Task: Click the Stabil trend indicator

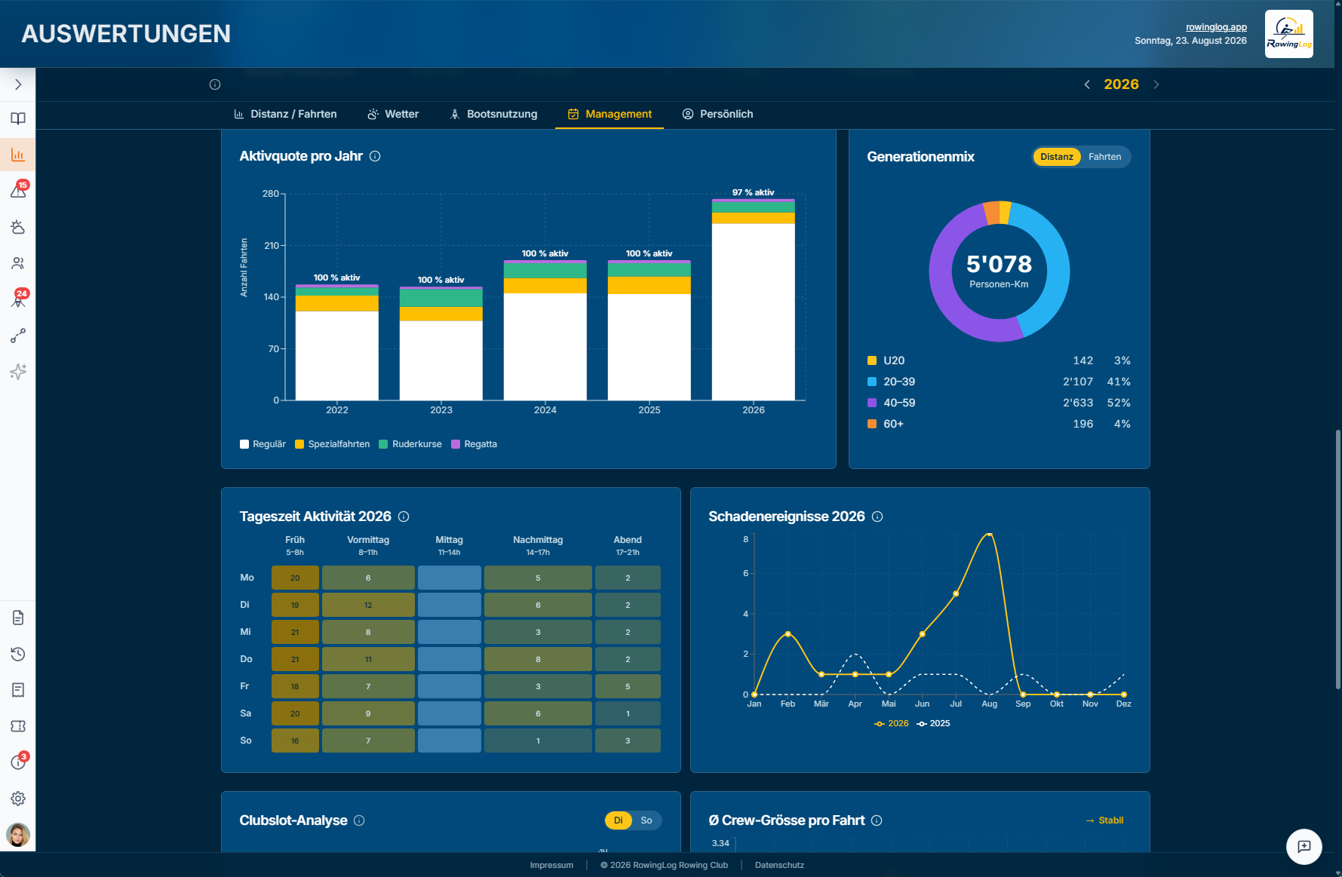Action: pos(1104,820)
